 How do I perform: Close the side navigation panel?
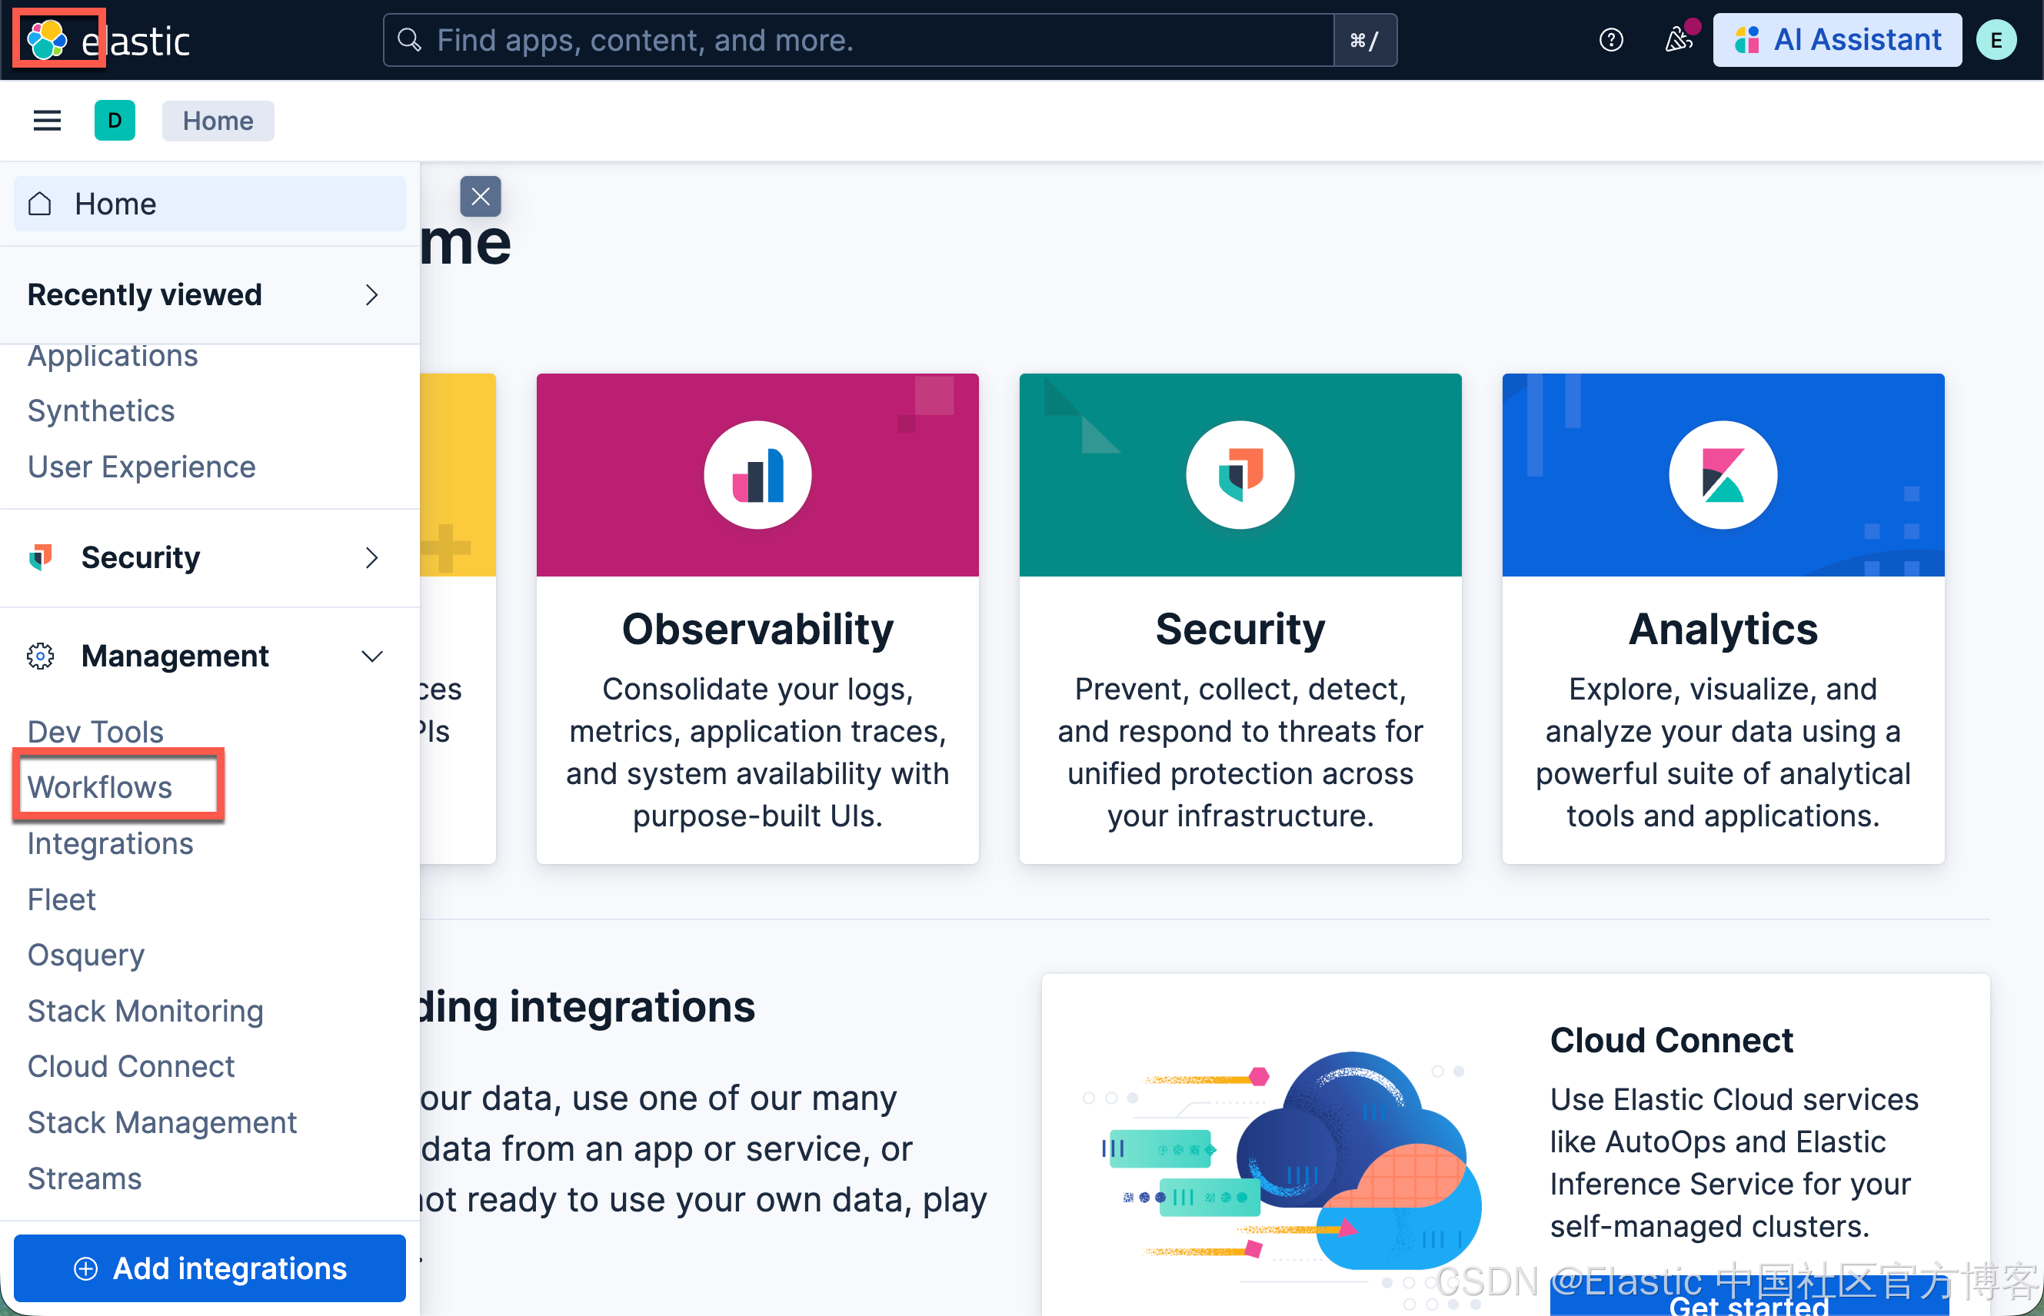tap(481, 197)
